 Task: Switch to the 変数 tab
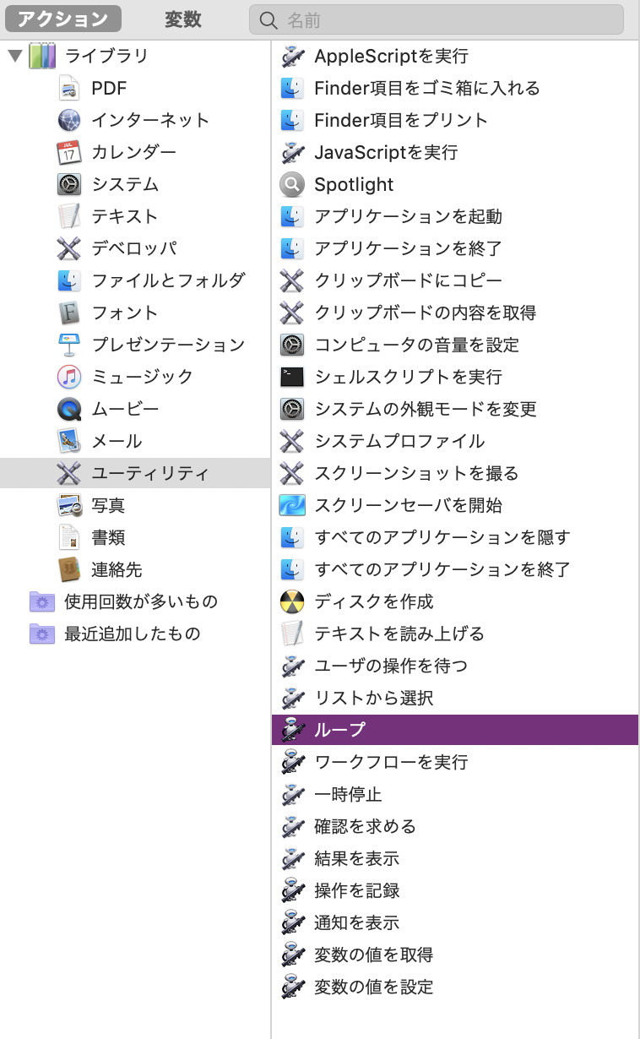pyautogui.click(x=183, y=19)
